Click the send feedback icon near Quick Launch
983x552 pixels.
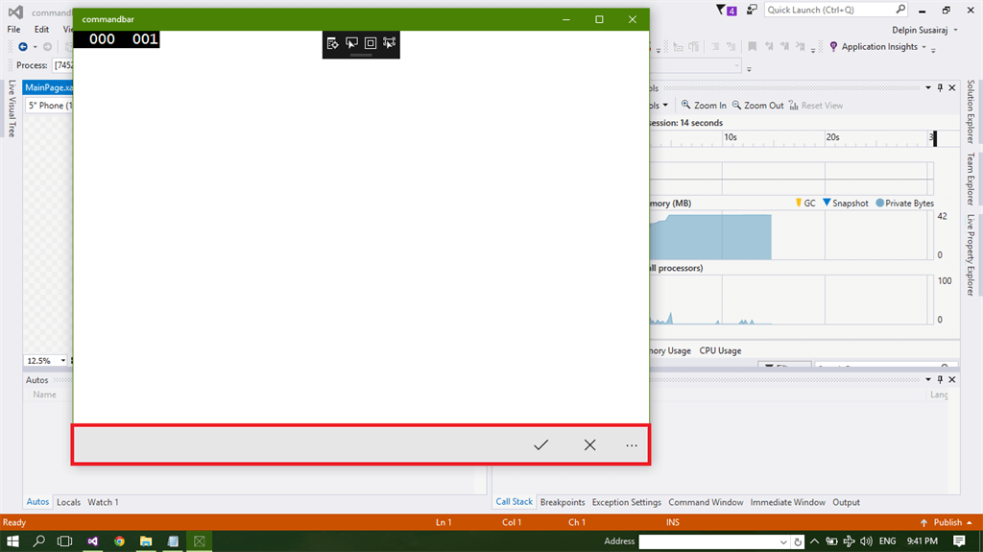(x=752, y=10)
